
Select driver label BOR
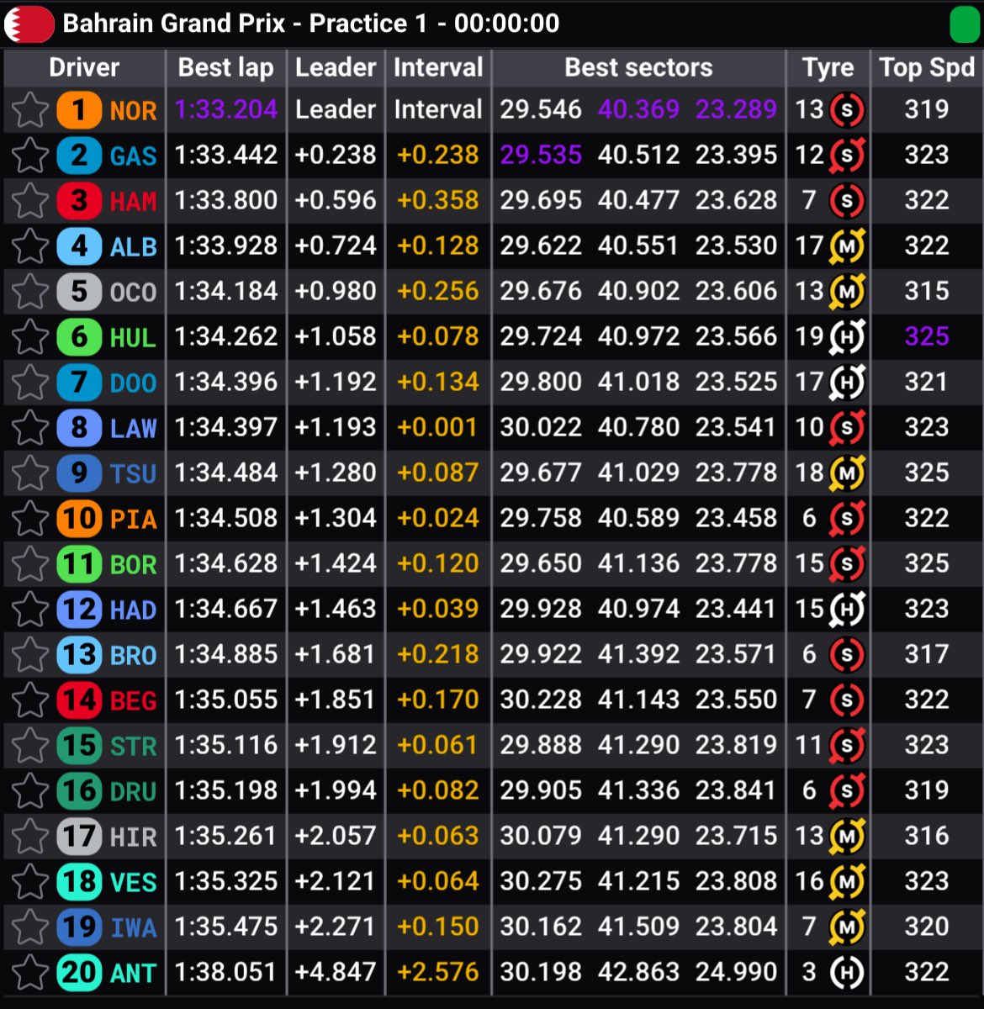[x=133, y=564]
